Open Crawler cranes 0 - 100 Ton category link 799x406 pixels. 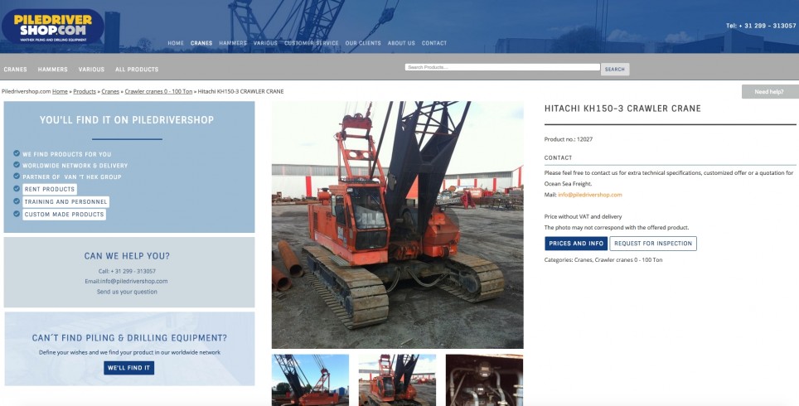click(629, 260)
